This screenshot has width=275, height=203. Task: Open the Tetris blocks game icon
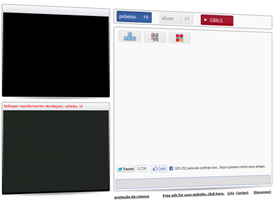click(130, 36)
